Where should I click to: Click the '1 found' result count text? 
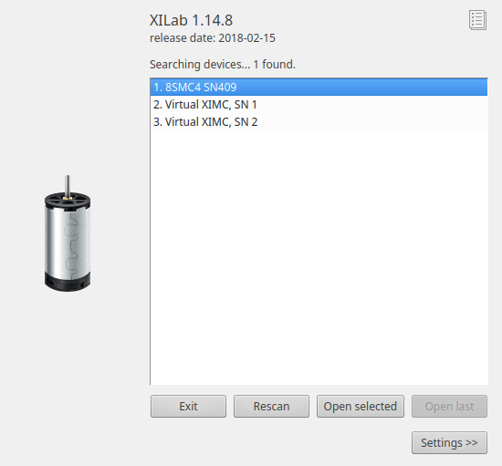click(x=275, y=64)
